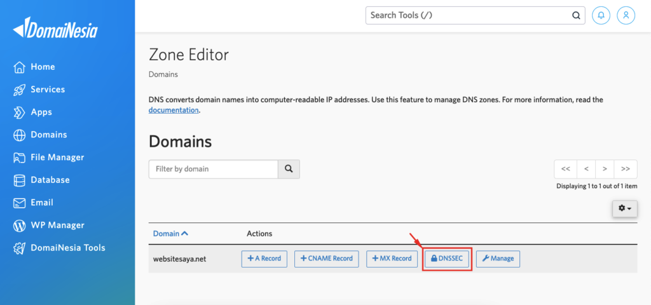Go to next page of results
651x305 pixels.
605,169
